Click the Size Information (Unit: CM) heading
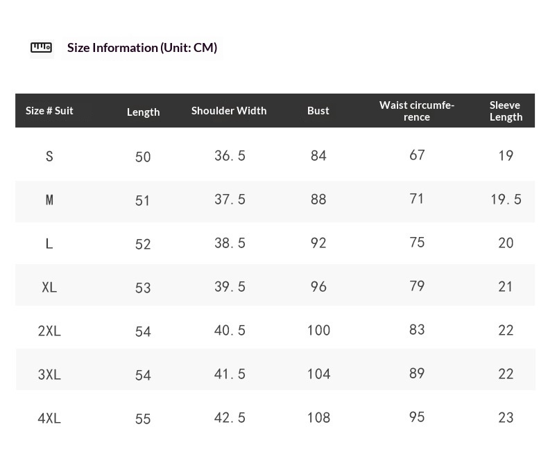 (142, 47)
